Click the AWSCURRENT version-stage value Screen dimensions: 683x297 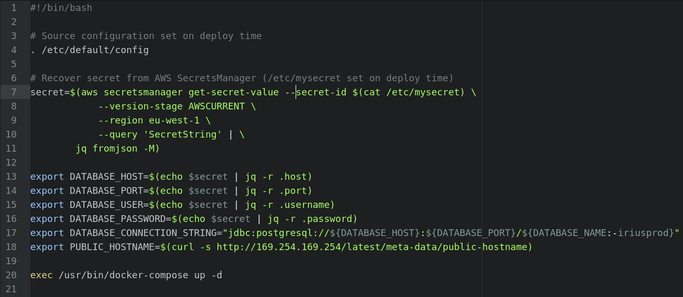(x=216, y=106)
